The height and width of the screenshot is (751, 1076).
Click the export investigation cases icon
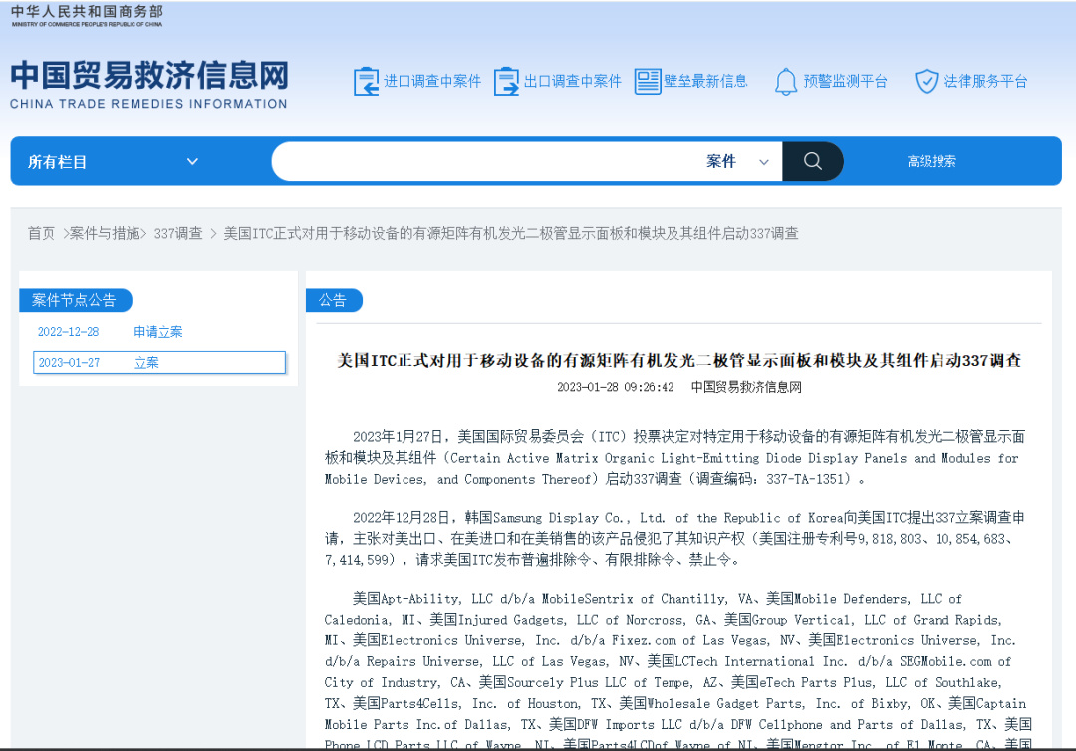click(506, 82)
